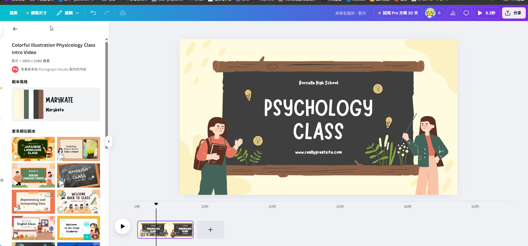Open the comments speech bubble icon
This screenshot has width=528, height=246.
click(466, 13)
